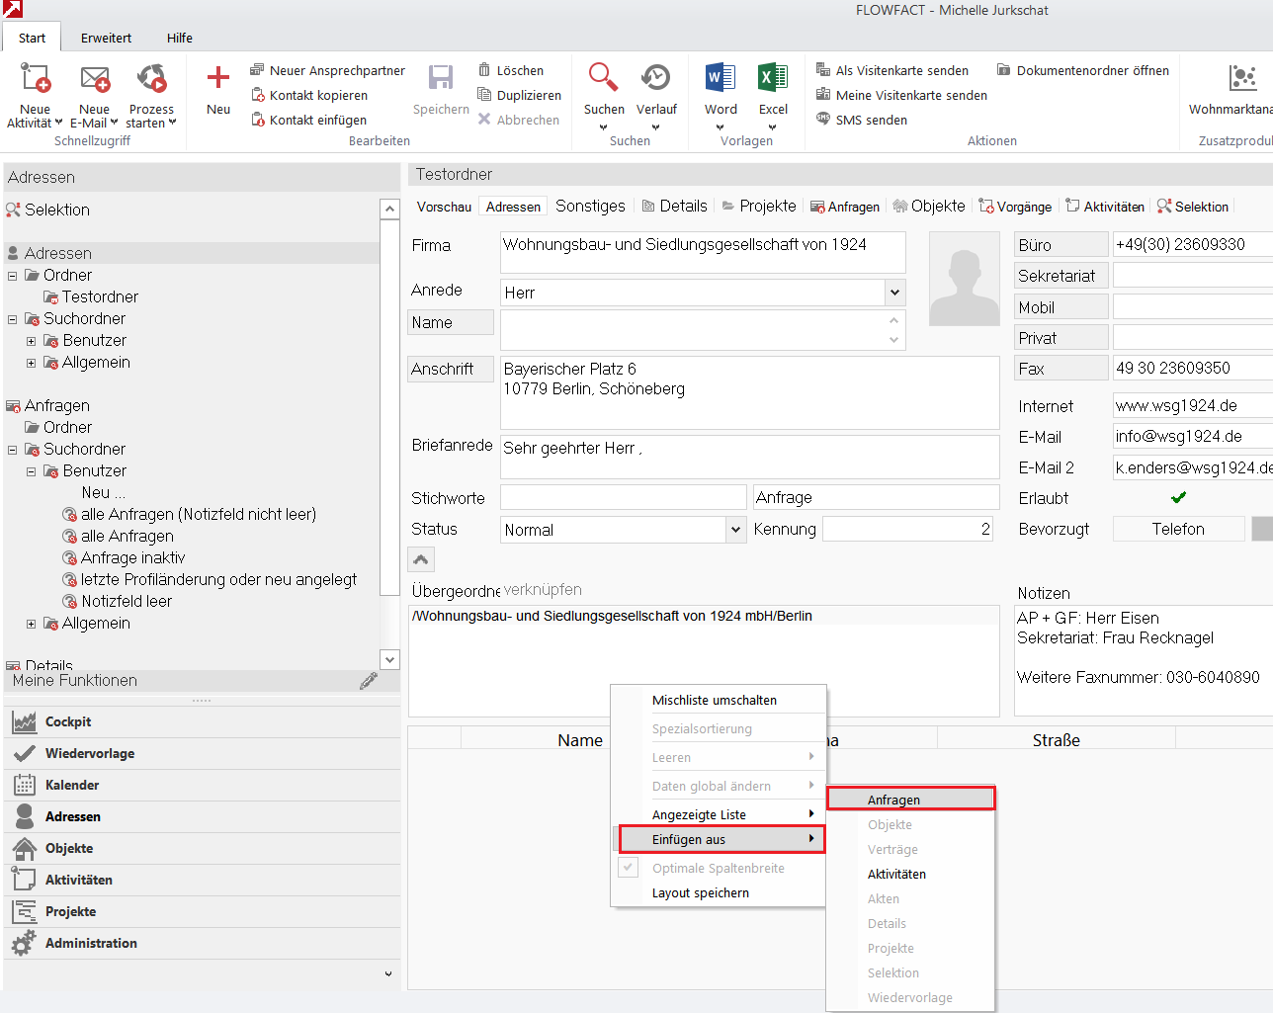This screenshot has height=1013, width=1273.
Task: Click the contact photo placeholder
Action: tap(965, 280)
